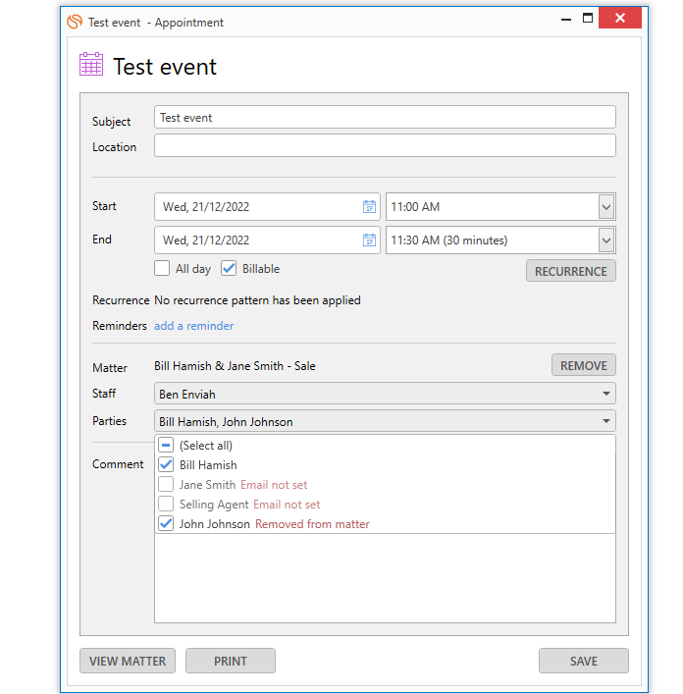683x694 pixels.
Task: Minimize the appointment window
Action: [566, 20]
